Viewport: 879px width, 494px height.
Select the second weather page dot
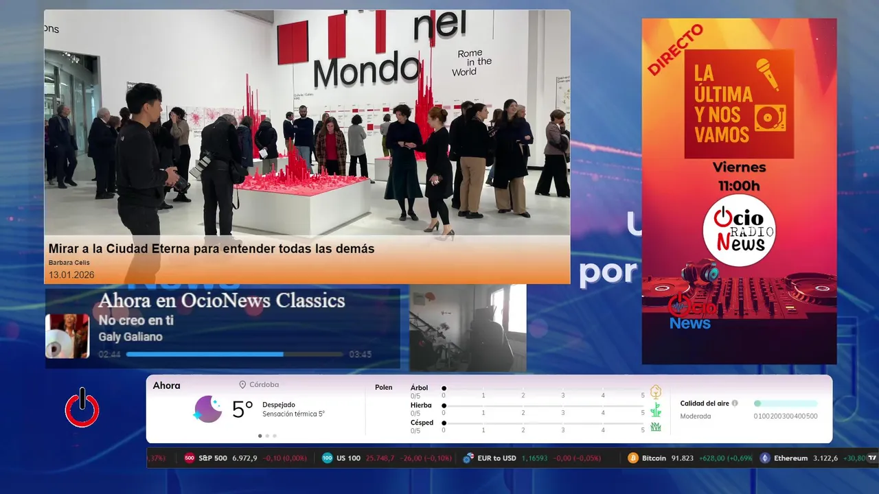click(267, 436)
